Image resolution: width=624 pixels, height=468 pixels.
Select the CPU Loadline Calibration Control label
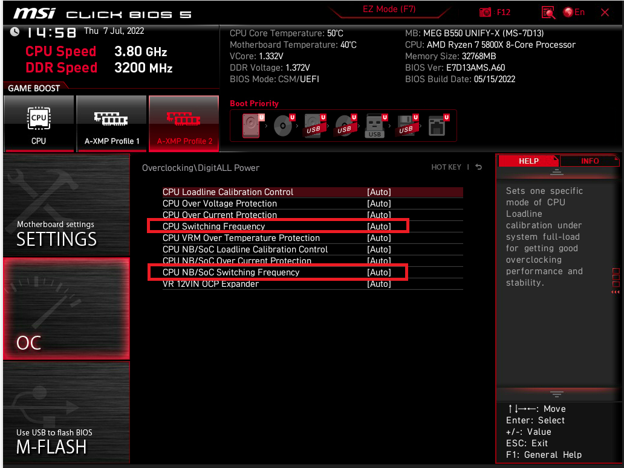[227, 192]
